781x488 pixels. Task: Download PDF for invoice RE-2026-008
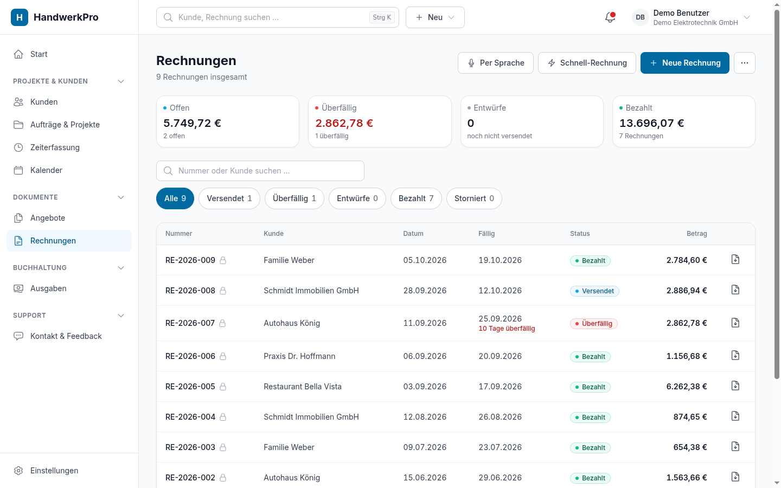(735, 290)
